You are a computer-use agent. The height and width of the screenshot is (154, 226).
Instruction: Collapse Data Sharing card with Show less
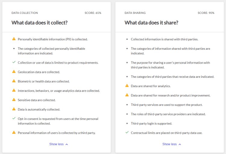[x=169, y=144]
